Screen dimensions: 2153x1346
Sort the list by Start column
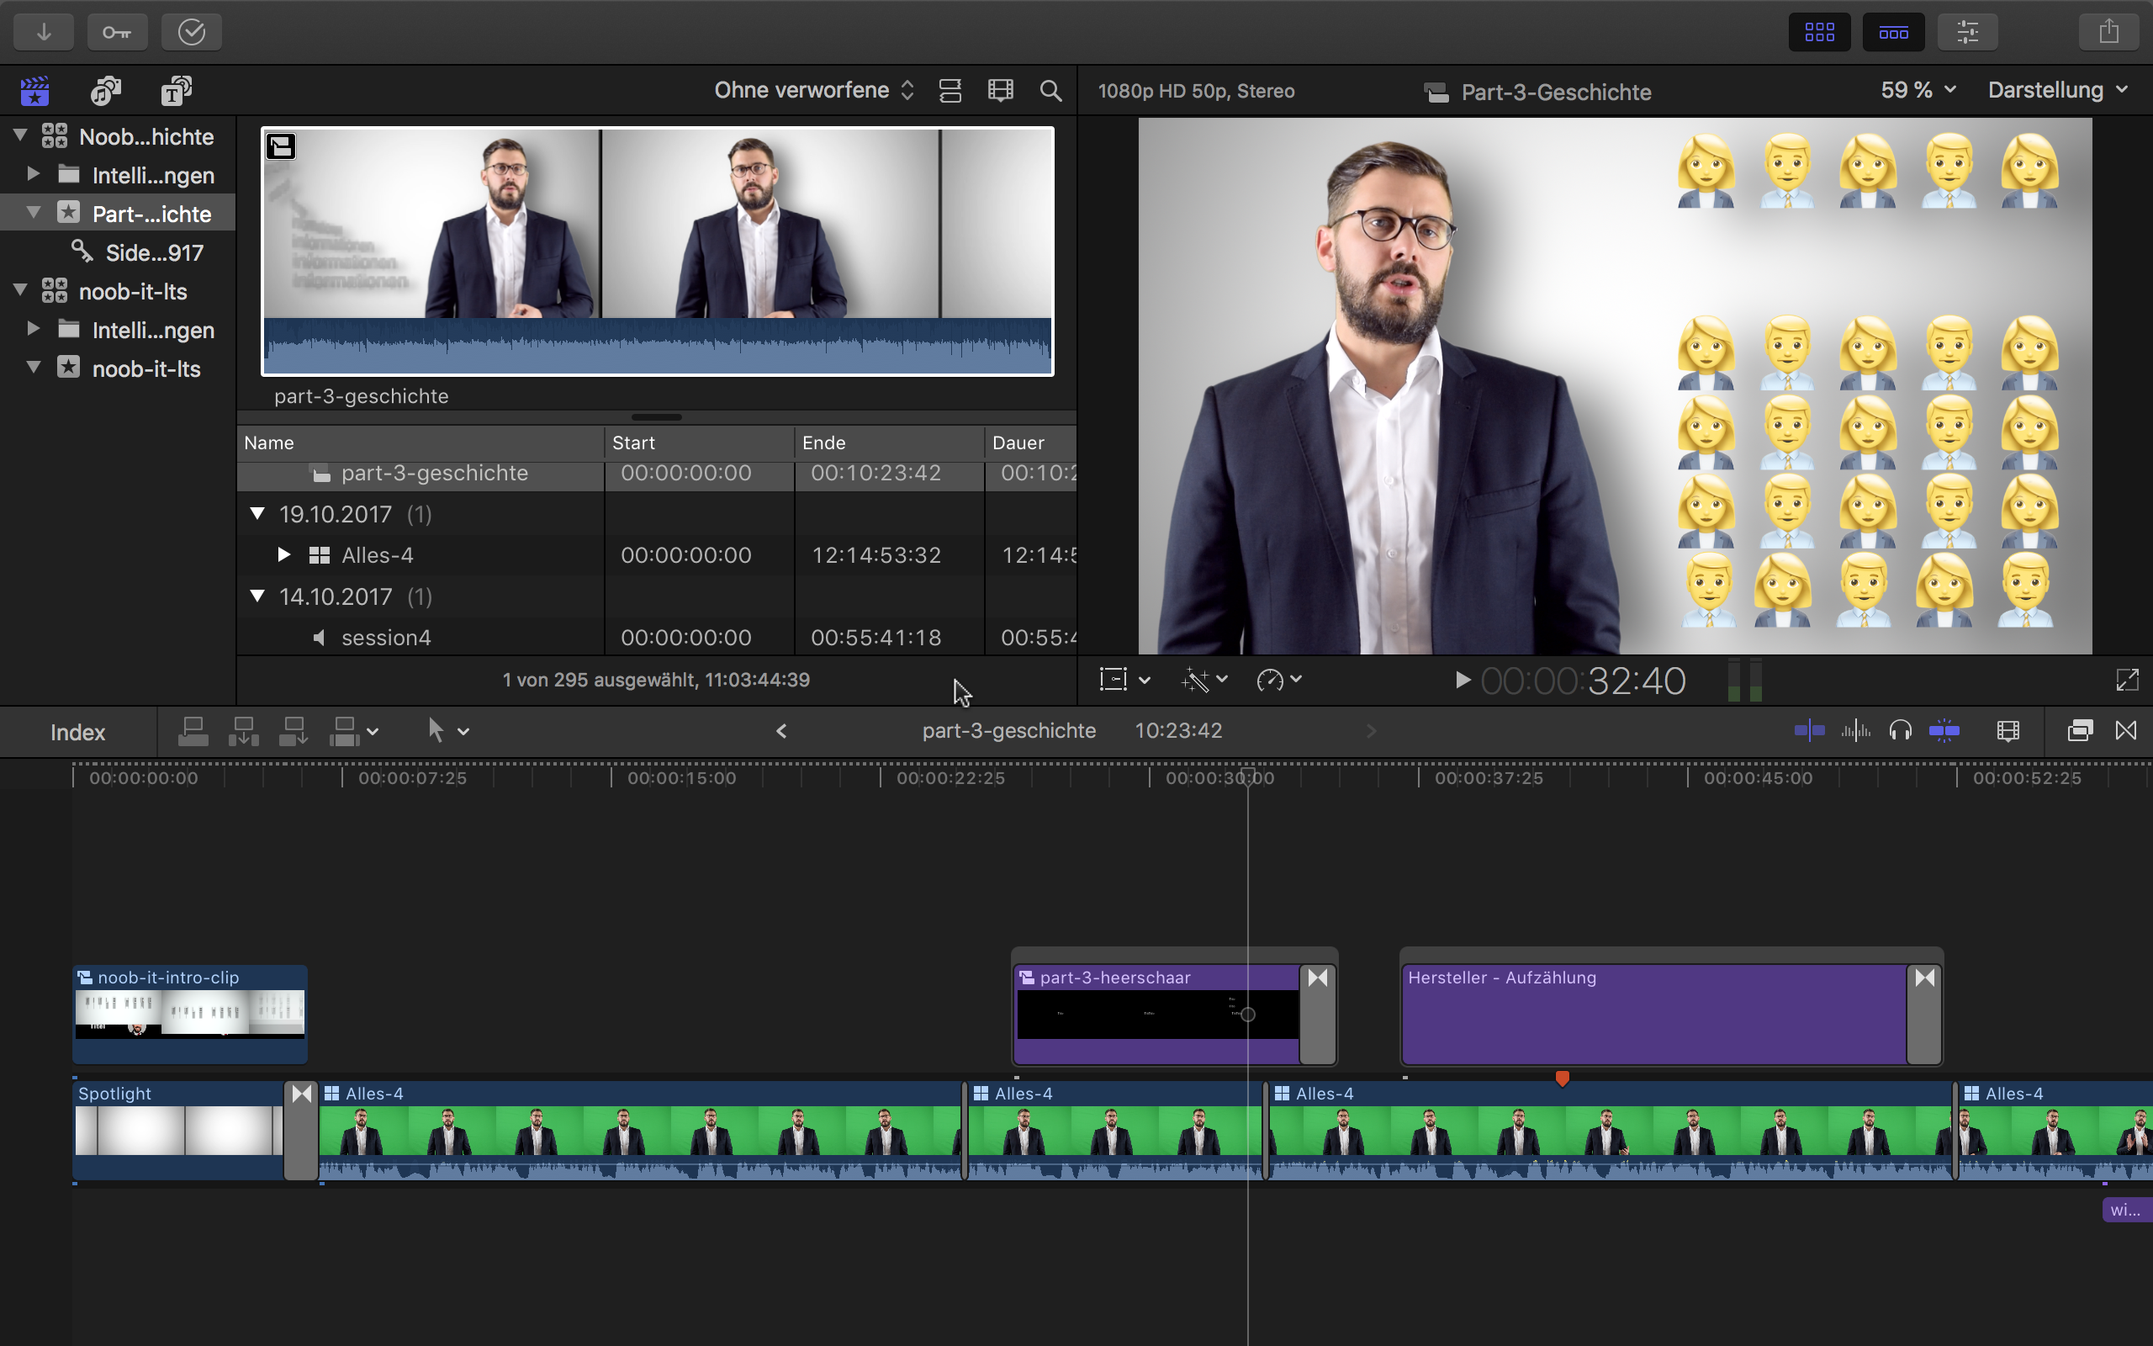coord(699,442)
